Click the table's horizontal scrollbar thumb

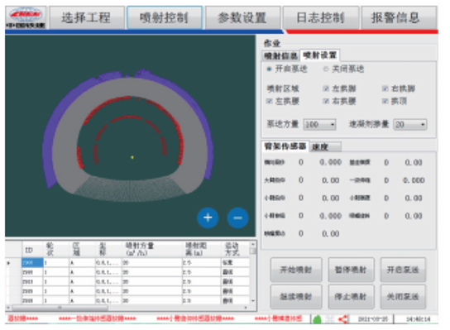[60, 308]
